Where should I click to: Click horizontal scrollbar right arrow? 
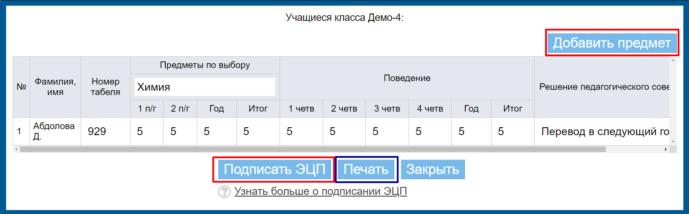tap(665, 149)
